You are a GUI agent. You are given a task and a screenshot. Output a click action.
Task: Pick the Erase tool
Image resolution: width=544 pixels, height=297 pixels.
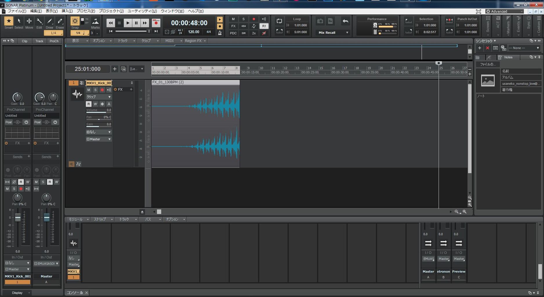[60, 21]
